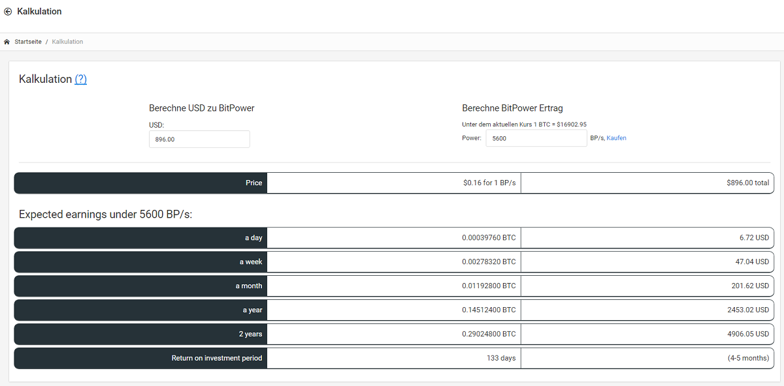Select the 201.62 USD value
The width and height of the screenshot is (784, 386).
pos(750,286)
